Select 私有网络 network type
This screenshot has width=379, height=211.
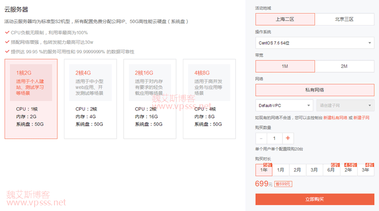coord(315,89)
